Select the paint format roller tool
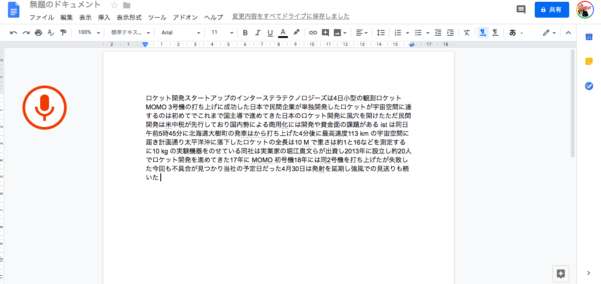Screen dimensions: 601x284 pos(63,33)
